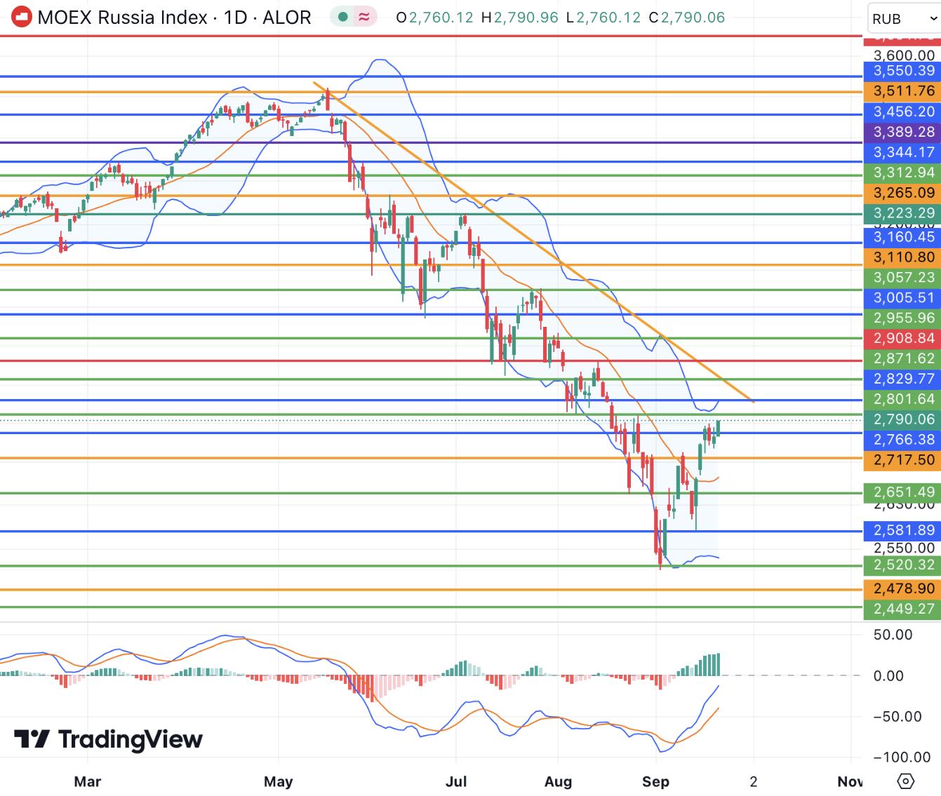Click the open value O2,760.12
941x796 pixels.
pos(435,18)
